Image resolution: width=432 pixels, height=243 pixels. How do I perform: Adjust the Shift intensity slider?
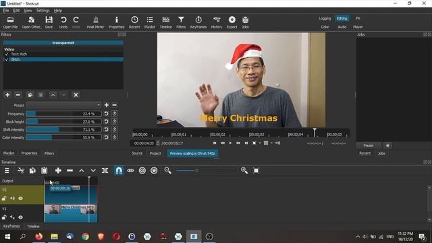64,130
